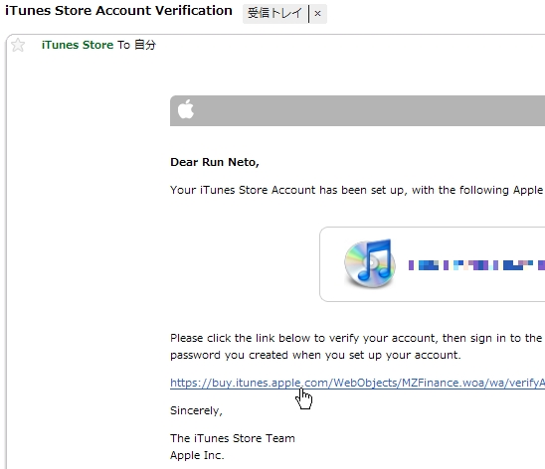Open the buy.itunes.apple.com verification link
The image size is (545, 469).
(x=357, y=383)
